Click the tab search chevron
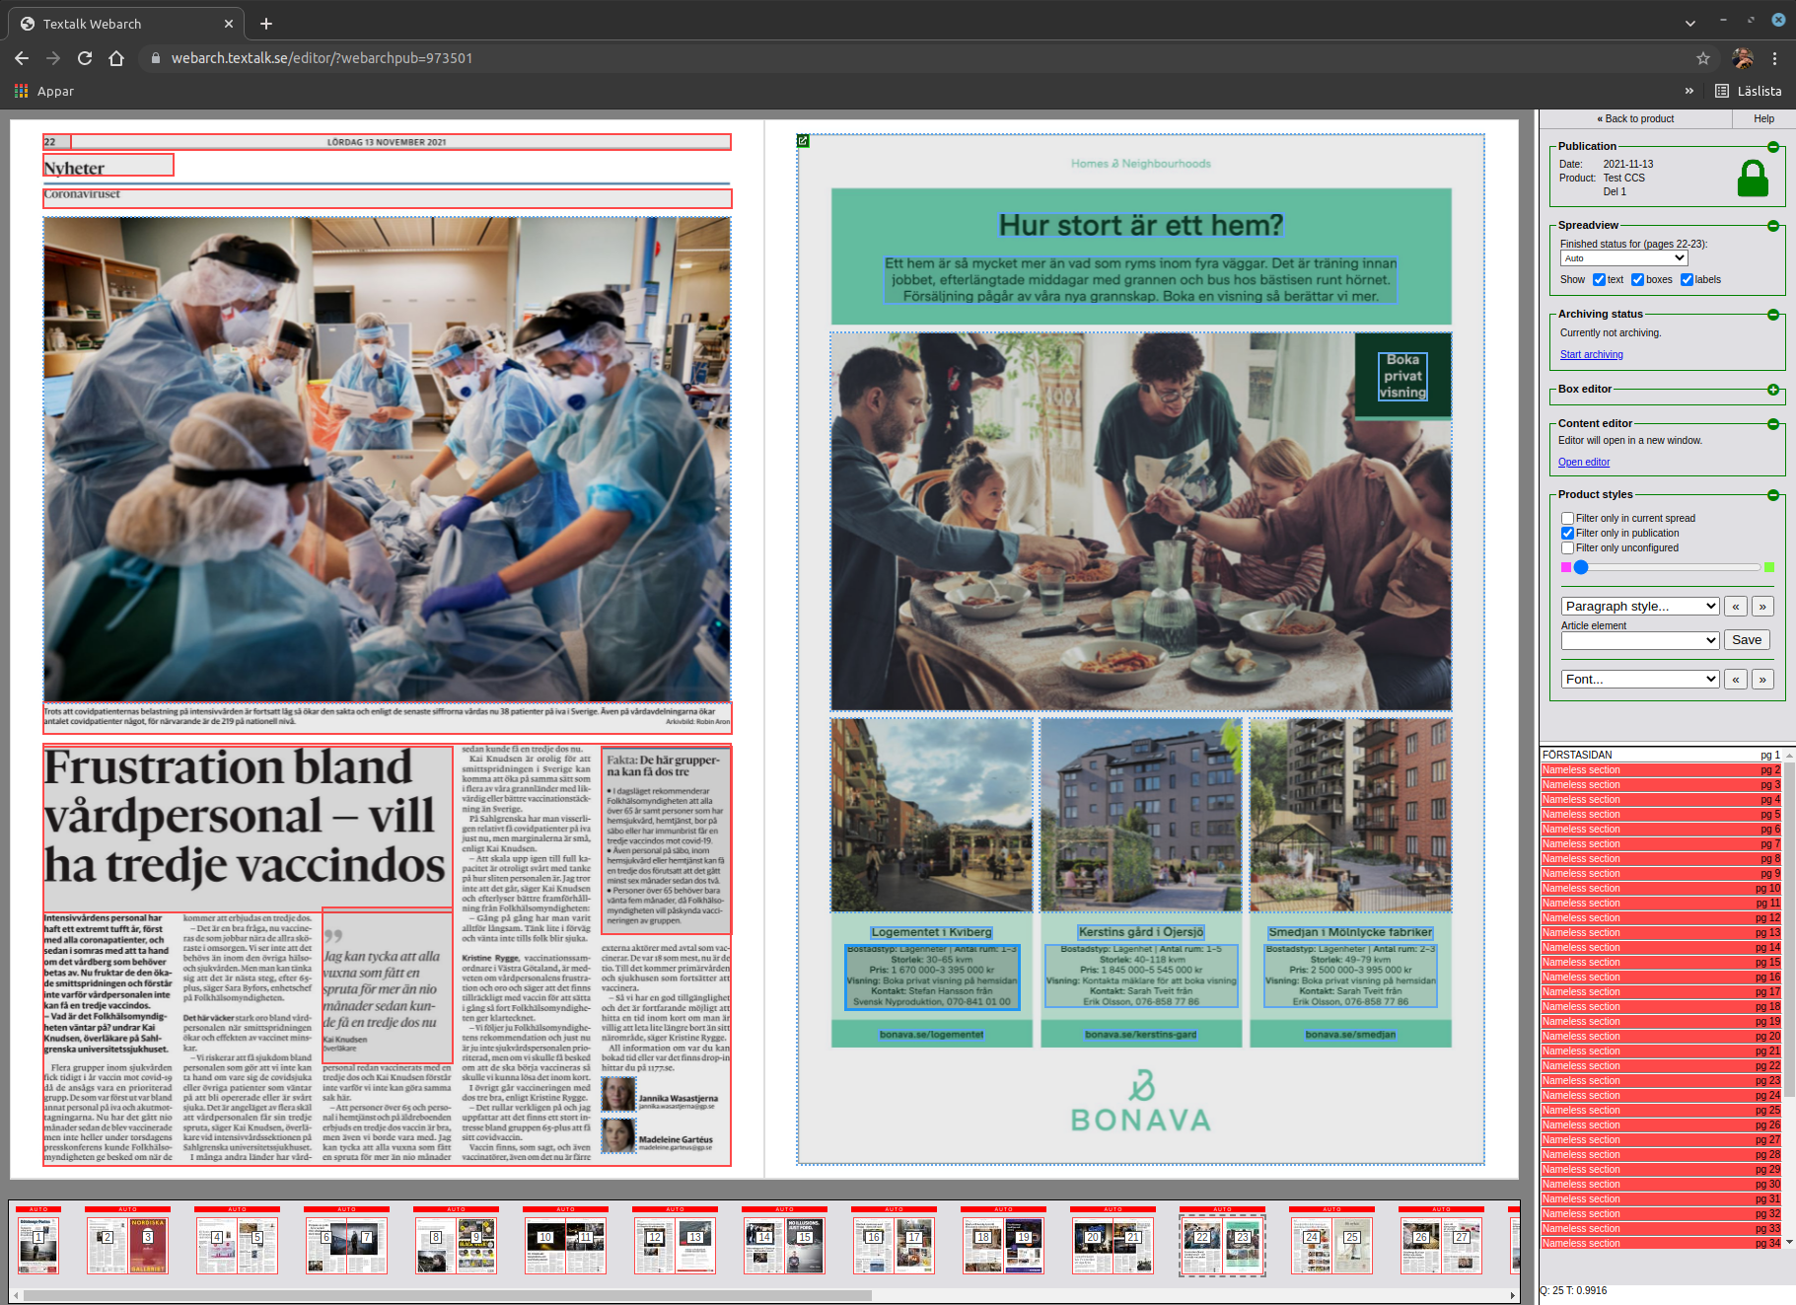The width and height of the screenshot is (1796, 1305). 1690,24
